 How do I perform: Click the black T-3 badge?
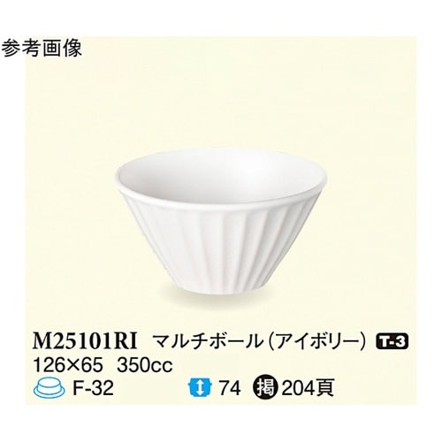point(393,343)
